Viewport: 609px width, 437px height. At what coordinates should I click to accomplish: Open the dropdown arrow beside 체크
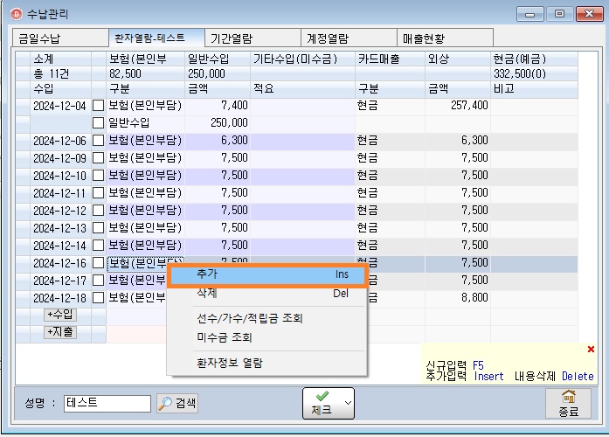coord(348,403)
